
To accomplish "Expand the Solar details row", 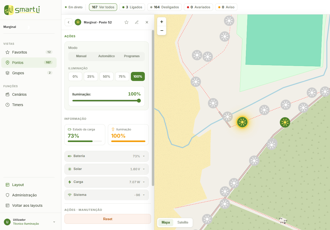I will point(107,169).
